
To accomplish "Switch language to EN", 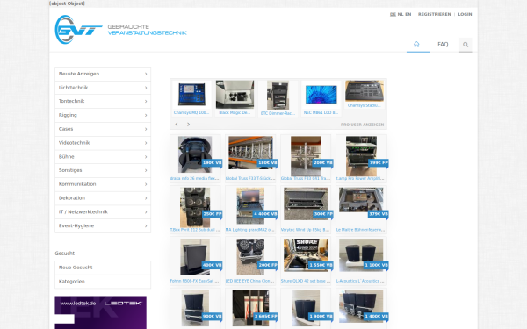I will 408,14.
